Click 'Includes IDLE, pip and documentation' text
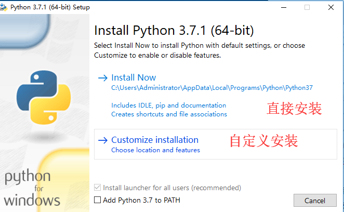Viewport: 344px width, 212px height. pyautogui.click(x=169, y=105)
